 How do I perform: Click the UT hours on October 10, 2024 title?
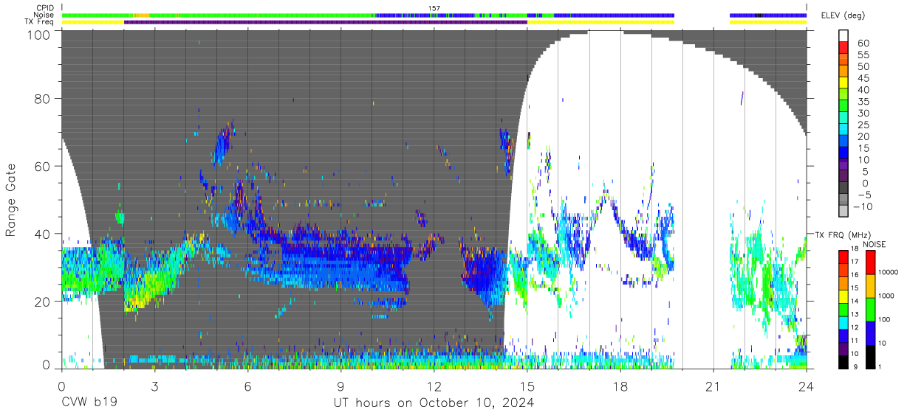433,403
